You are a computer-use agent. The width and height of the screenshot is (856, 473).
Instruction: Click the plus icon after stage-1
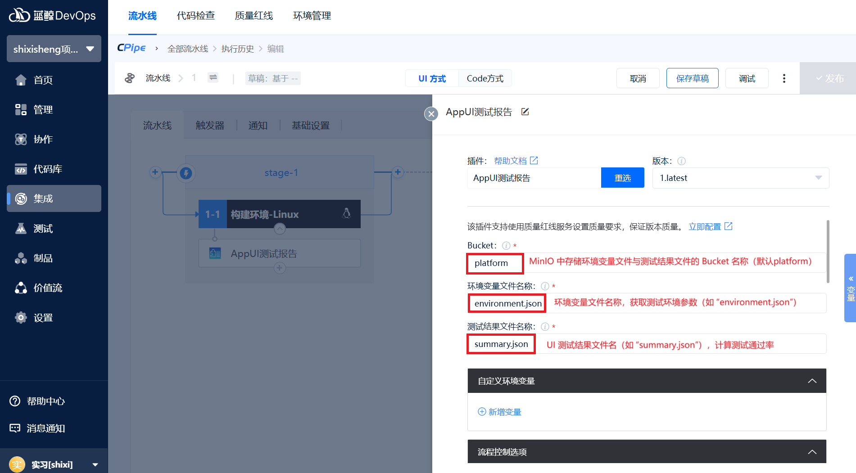pos(398,172)
